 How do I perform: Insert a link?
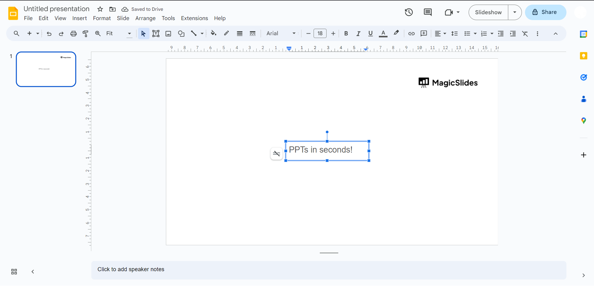point(411,33)
